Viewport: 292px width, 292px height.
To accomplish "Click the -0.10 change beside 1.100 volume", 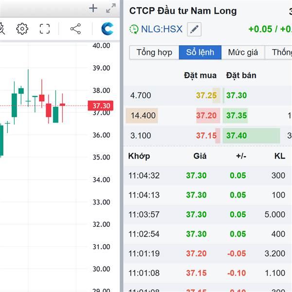I will (237, 273).
